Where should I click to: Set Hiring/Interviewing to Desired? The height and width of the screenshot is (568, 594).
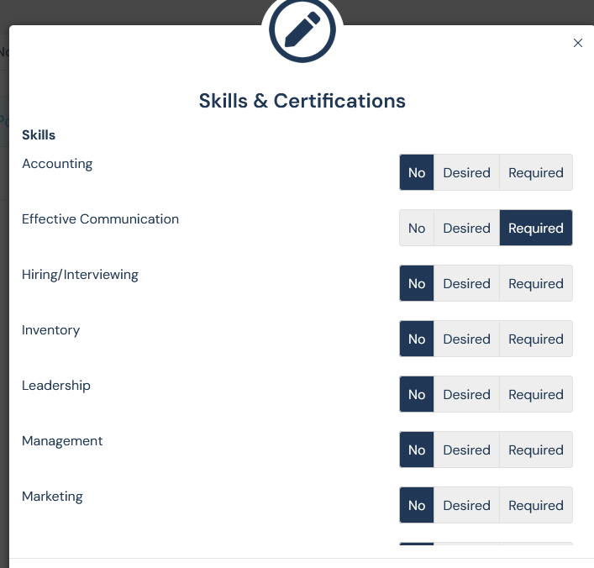pyautogui.click(x=466, y=284)
